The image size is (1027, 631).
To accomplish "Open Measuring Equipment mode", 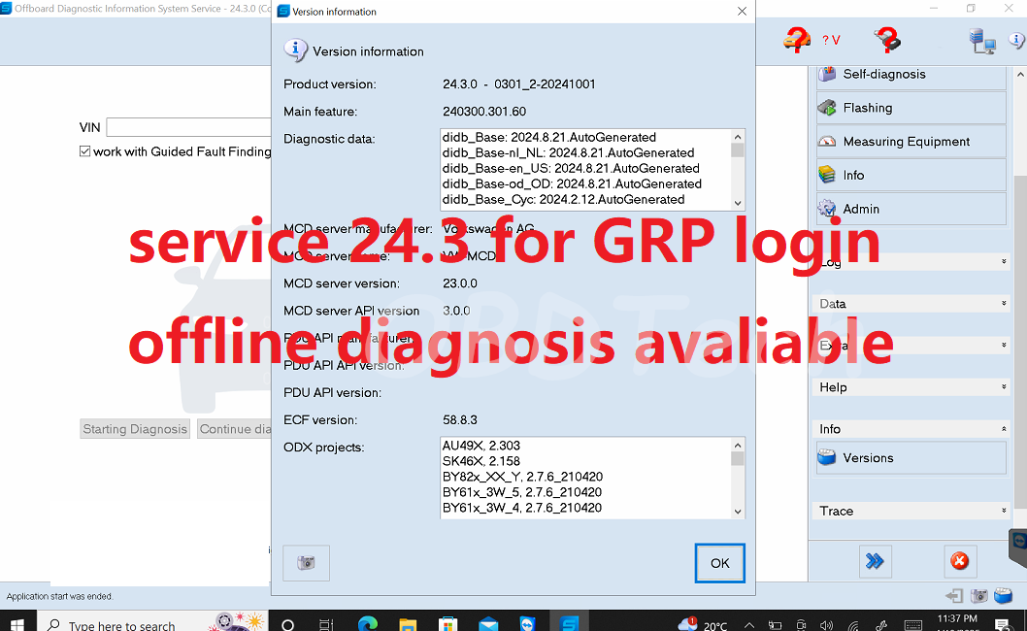I will 911,142.
